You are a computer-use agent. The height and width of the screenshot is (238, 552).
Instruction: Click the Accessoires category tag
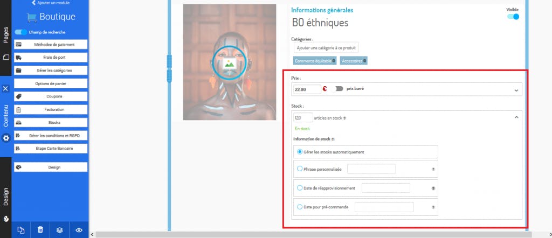(x=354, y=61)
